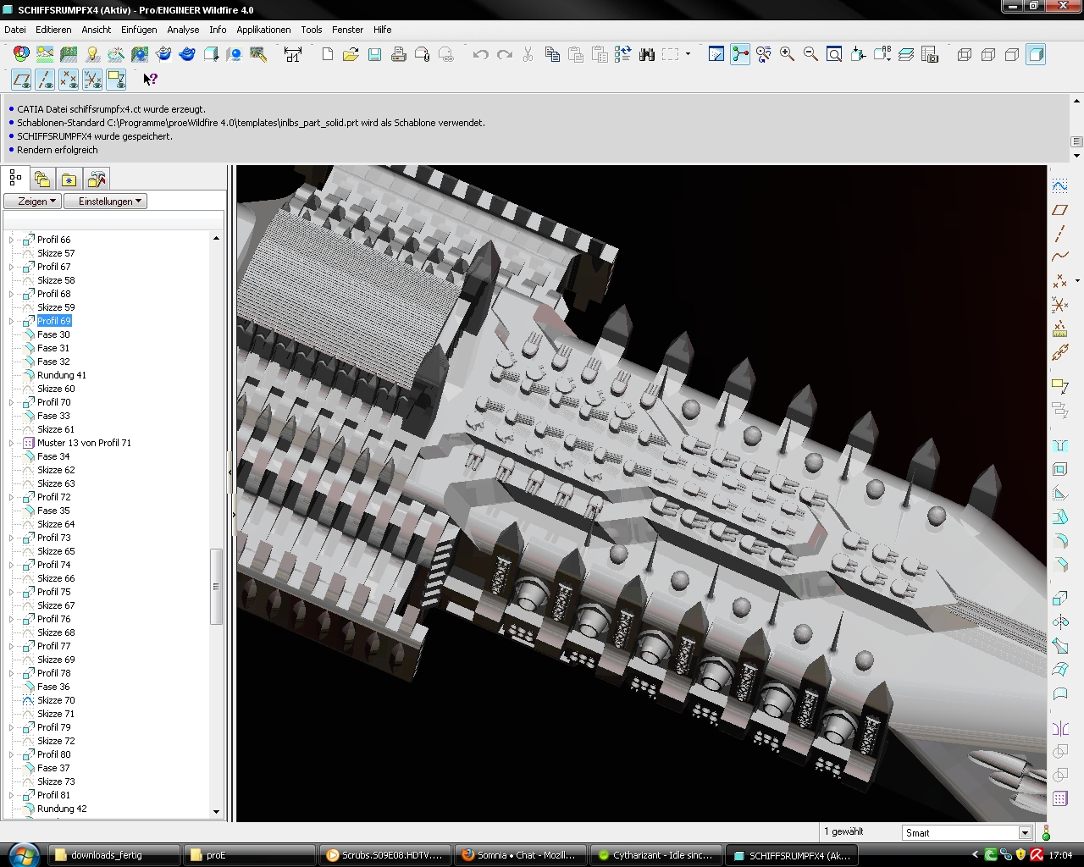This screenshot has height=867, width=1084.
Task: Toggle shaded display mode
Action: 1035,54
